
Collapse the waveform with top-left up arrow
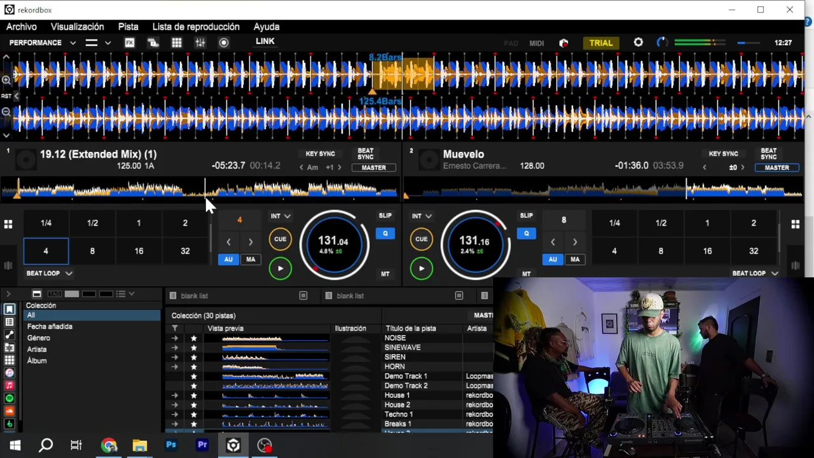point(6,57)
